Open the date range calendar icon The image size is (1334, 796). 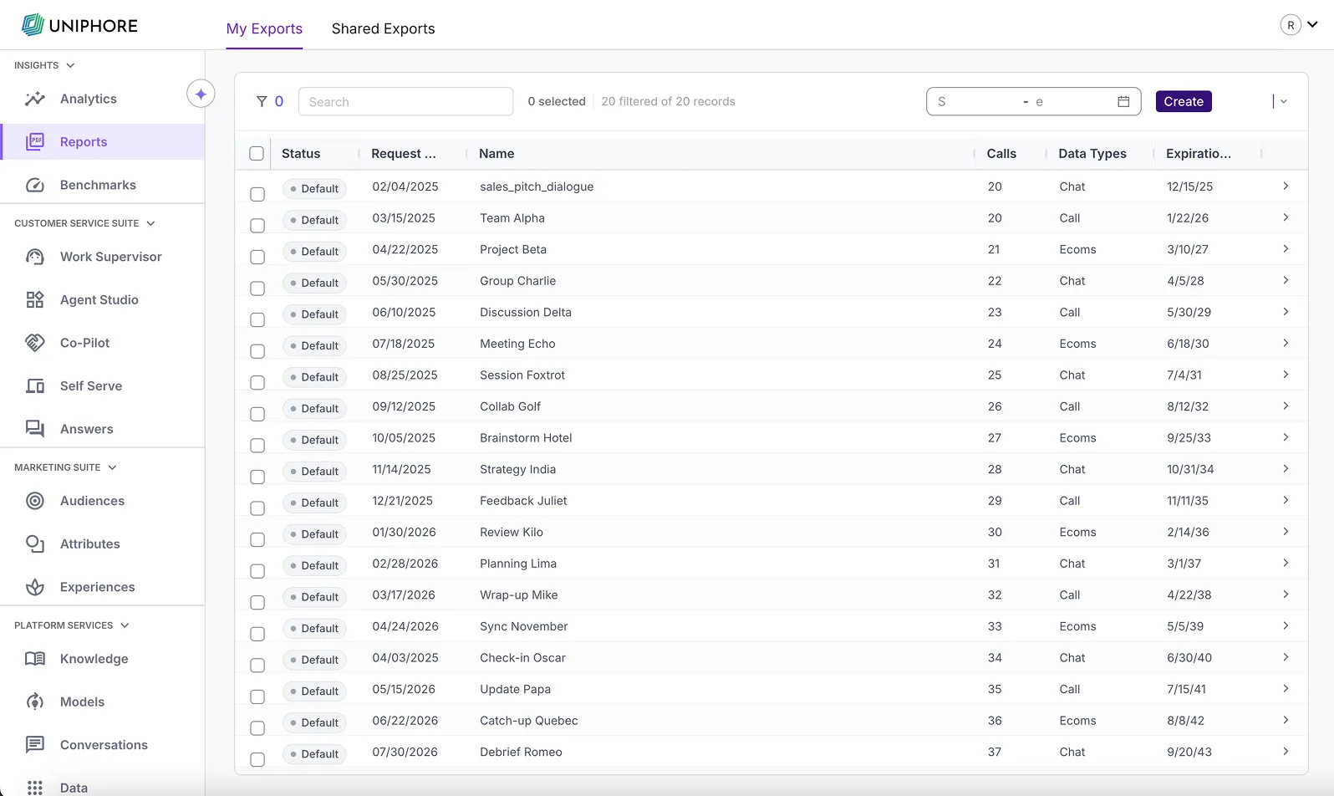[1123, 101]
